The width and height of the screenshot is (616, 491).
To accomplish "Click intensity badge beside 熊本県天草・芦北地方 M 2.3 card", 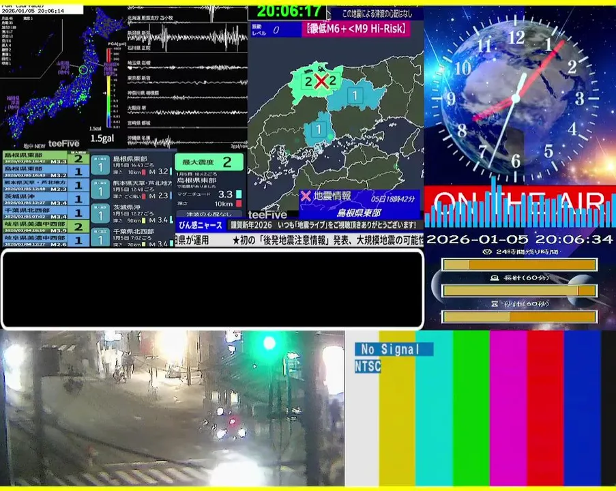I will tap(100, 190).
